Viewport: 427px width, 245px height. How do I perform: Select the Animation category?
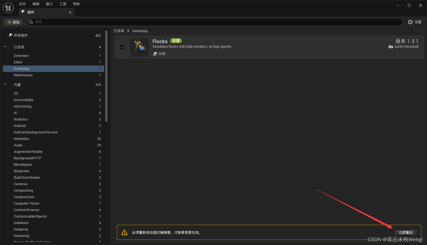(x=53, y=139)
